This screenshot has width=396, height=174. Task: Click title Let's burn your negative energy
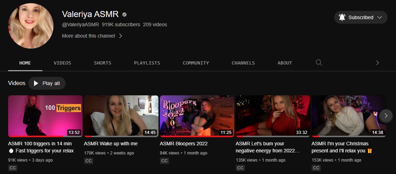pyautogui.click(x=268, y=147)
